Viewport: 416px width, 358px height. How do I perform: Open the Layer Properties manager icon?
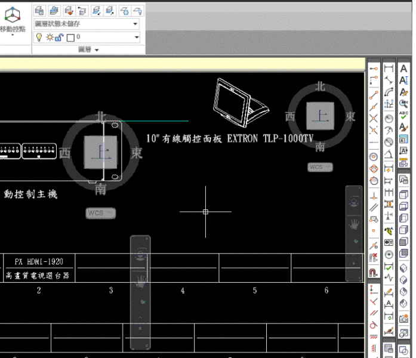(39, 11)
